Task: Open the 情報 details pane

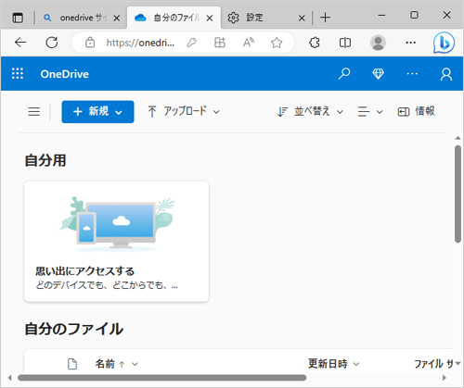Action: [417, 111]
